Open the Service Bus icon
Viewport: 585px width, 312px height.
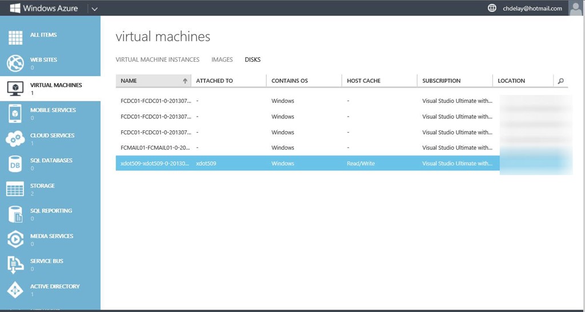click(15, 264)
